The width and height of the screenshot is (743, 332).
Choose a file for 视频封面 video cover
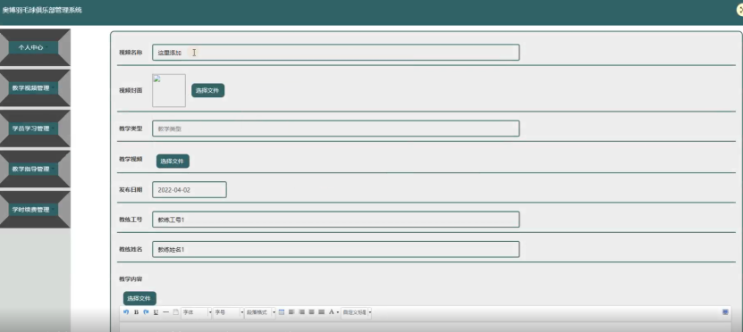coord(207,90)
